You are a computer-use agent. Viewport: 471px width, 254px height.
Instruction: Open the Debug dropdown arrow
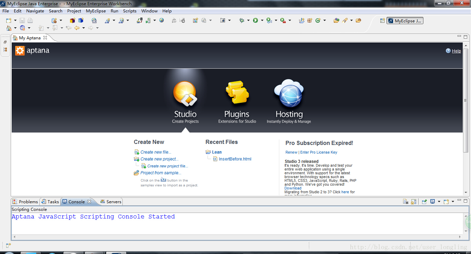248,21
